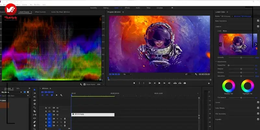
Task: Select the Selection tool arrow
Action: (35, 90)
